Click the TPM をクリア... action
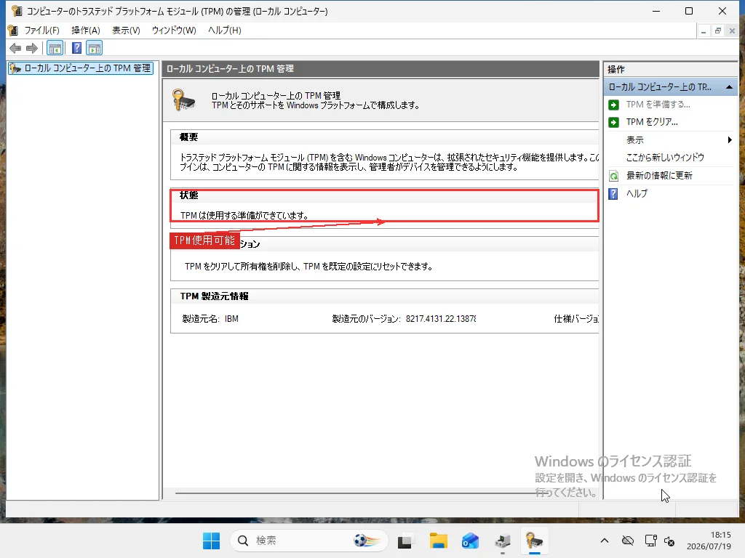Image resolution: width=745 pixels, height=558 pixels. [x=652, y=122]
